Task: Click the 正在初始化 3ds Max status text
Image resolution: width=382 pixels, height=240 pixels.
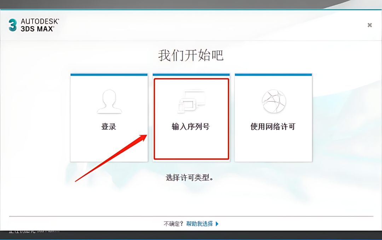Action: tap(34, 230)
